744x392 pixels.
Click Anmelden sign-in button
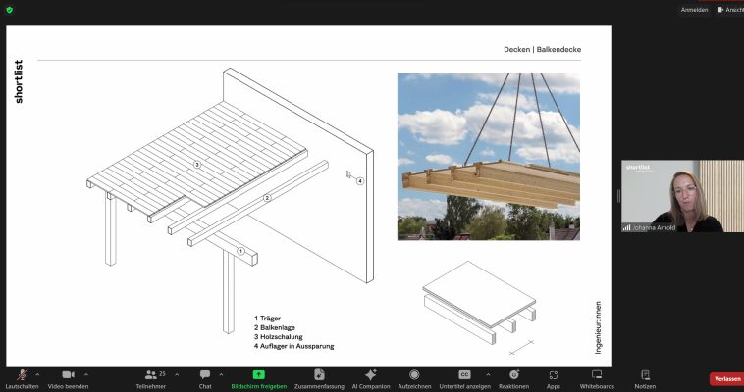coord(694,10)
